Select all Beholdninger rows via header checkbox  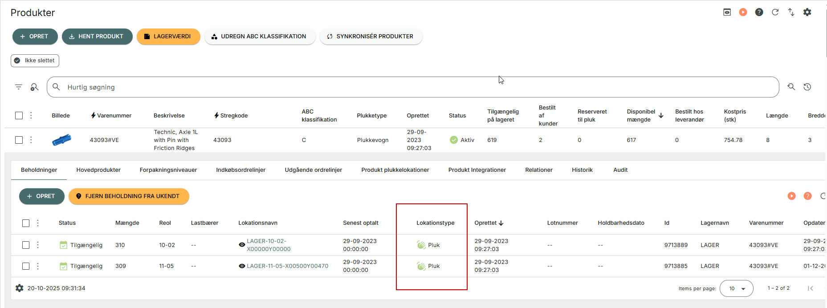26,223
